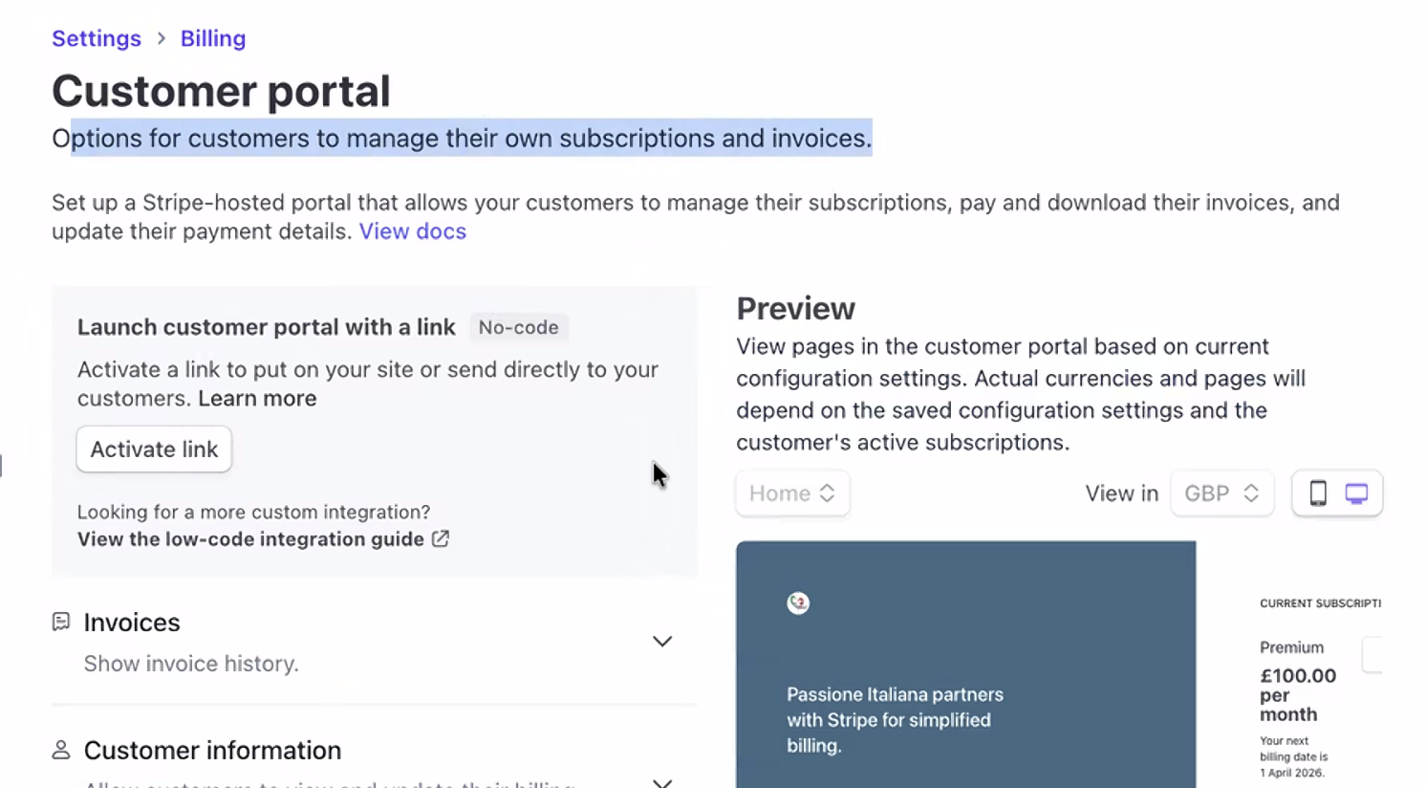Open the Billing breadcrumb link
1426x788 pixels.
click(x=213, y=38)
